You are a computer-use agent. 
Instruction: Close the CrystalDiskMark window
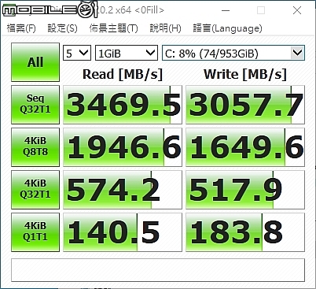[297, 10]
